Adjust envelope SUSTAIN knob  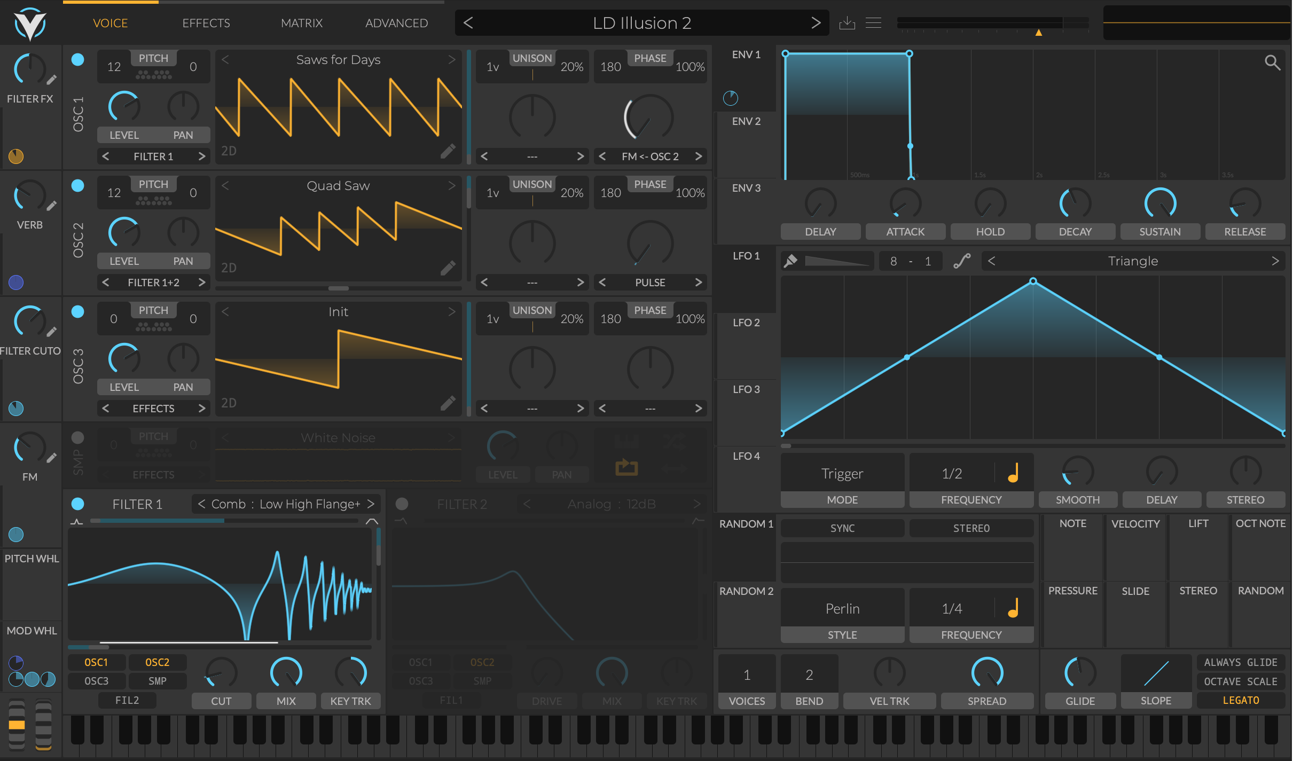(x=1159, y=203)
